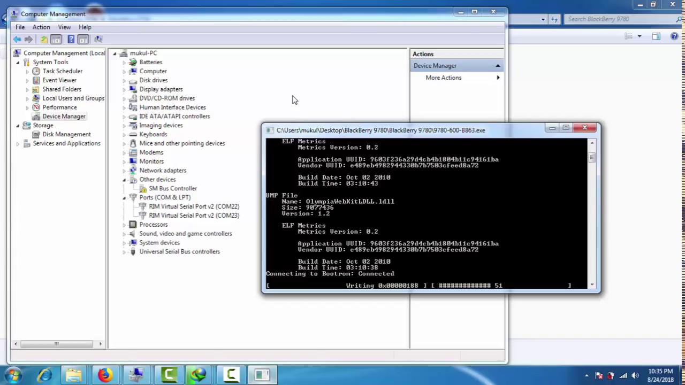Expand the Network adapters category
The height and width of the screenshot is (385, 685).
124,171
